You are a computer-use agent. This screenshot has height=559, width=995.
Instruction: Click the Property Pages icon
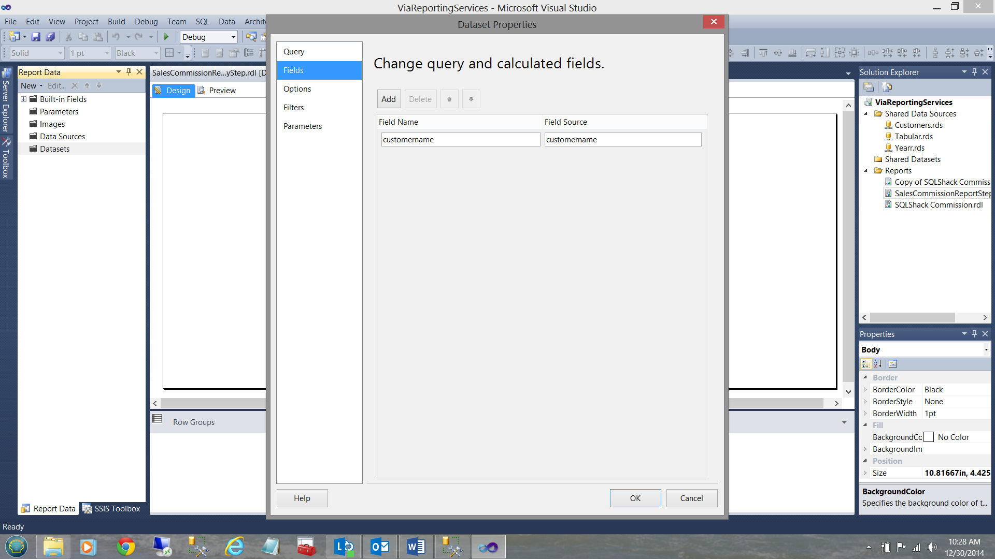pos(893,364)
